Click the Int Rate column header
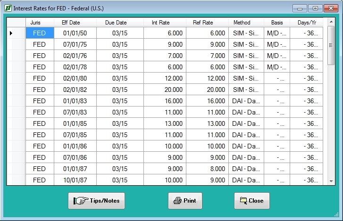 (x=165, y=23)
